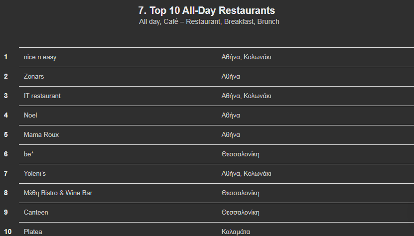Select the Zonars restaurant entry
414x236 pixels.
coord(34,76)
